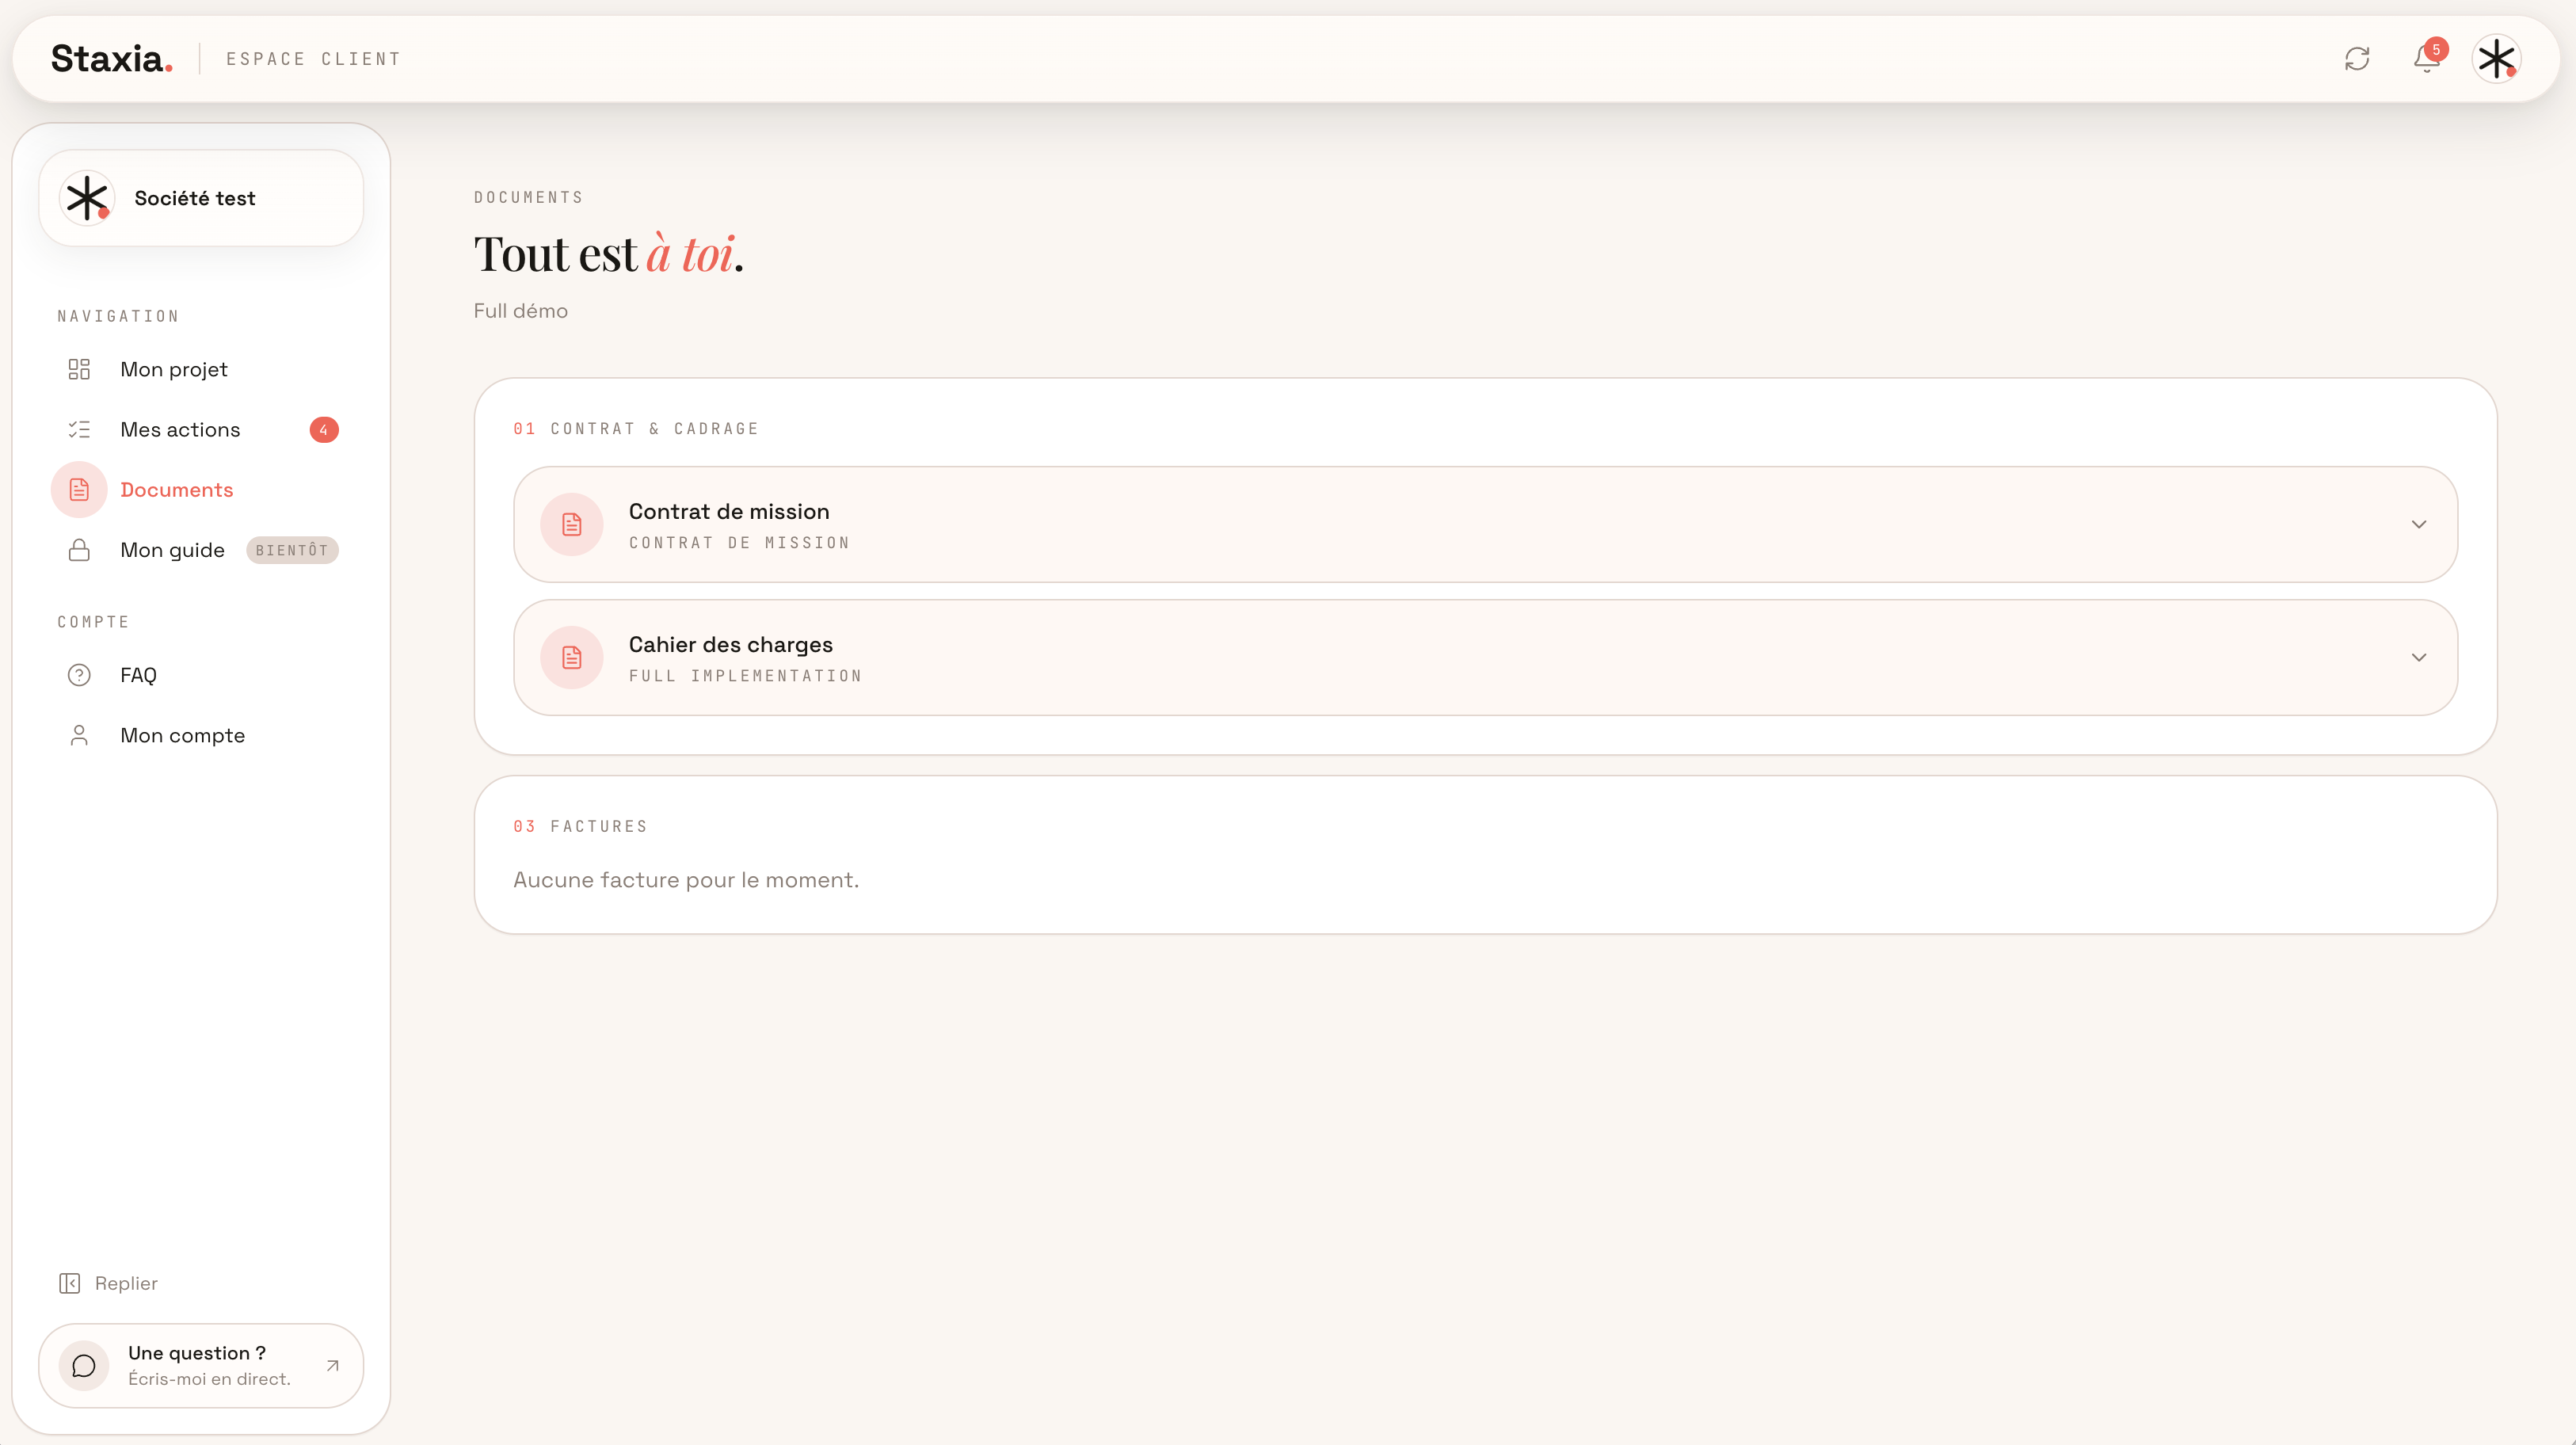Click the arrow icon in Une question card

tap(333, 1366)
